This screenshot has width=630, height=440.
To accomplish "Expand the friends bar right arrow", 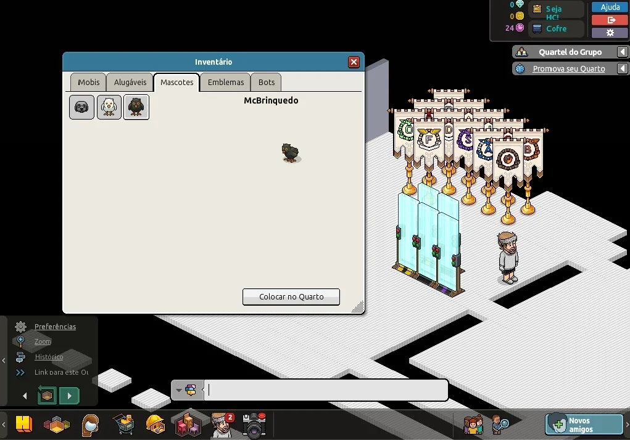I will pos(627,425).
